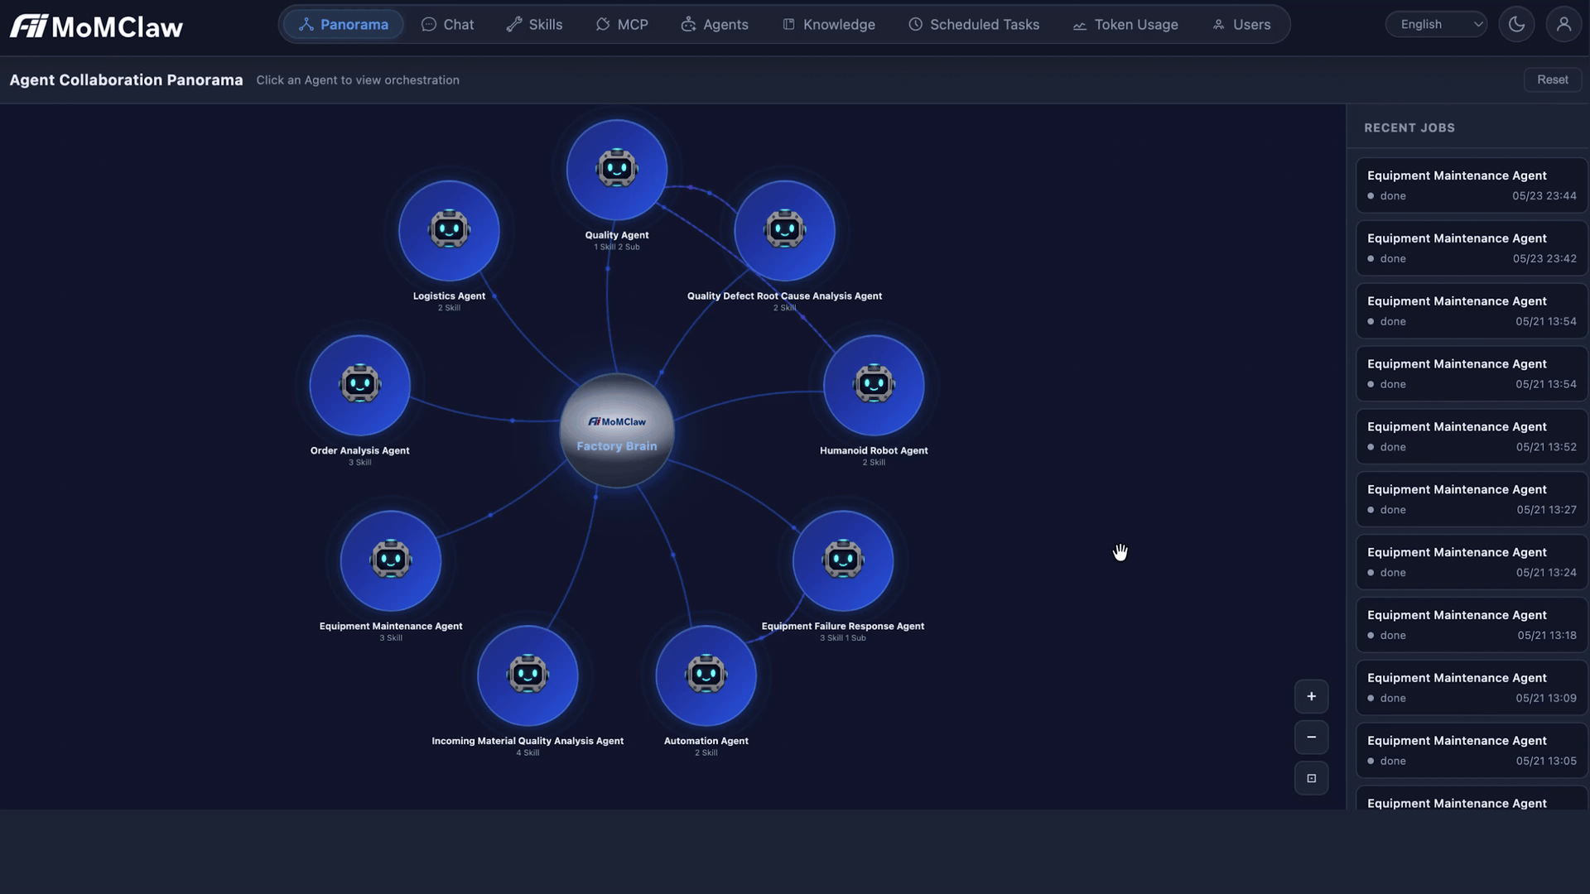This screenshot has height=894, width=1590.
Task: Open job dated 05/23 23:42
Action: (x=1472, y=248)
